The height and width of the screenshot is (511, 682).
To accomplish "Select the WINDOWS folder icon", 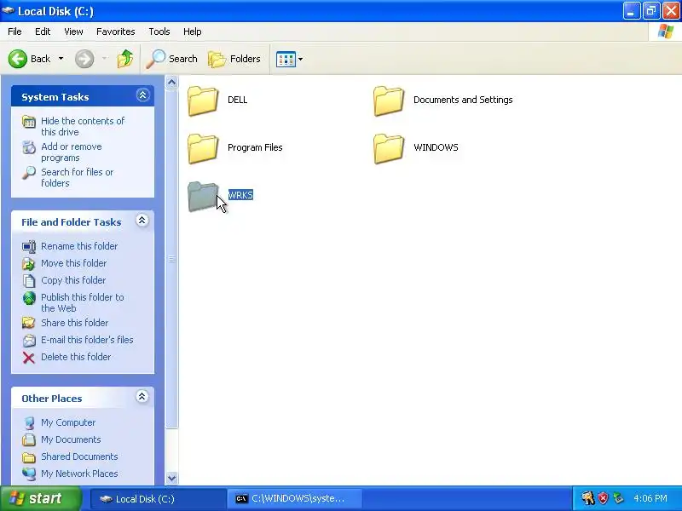I will tap(389, 148).
